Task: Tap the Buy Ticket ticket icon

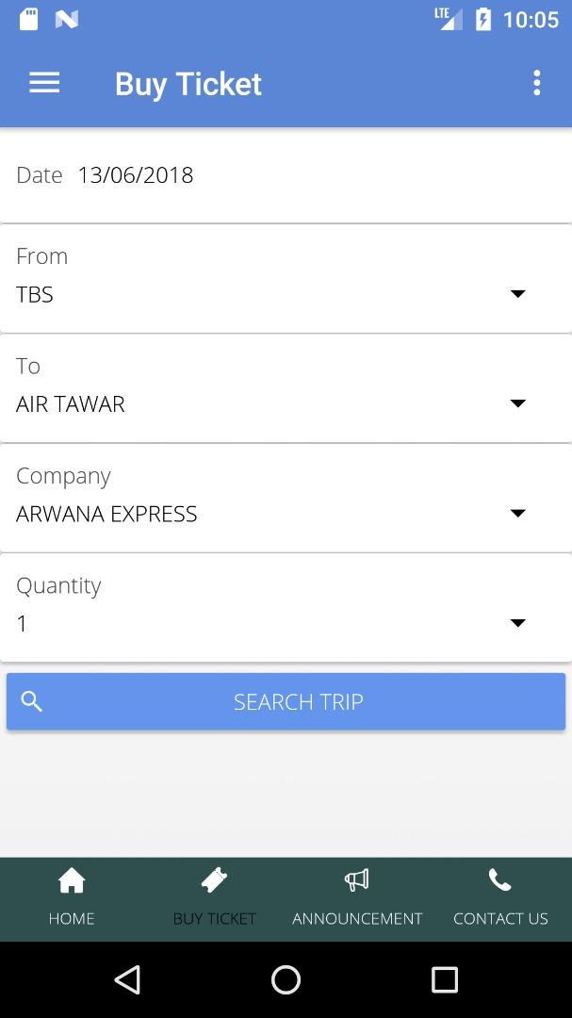Action: pos(214,880)
